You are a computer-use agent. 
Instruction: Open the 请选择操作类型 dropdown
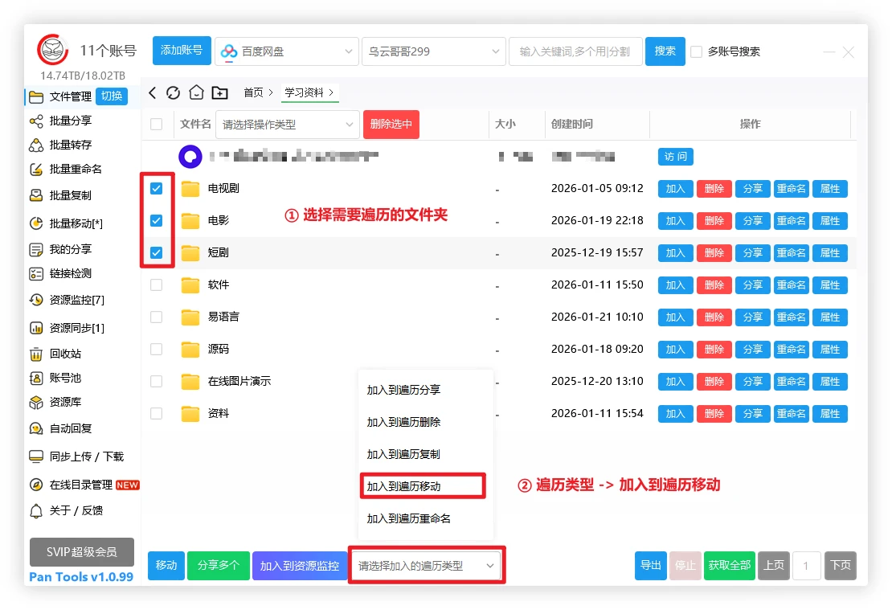(x=287, y=125)
